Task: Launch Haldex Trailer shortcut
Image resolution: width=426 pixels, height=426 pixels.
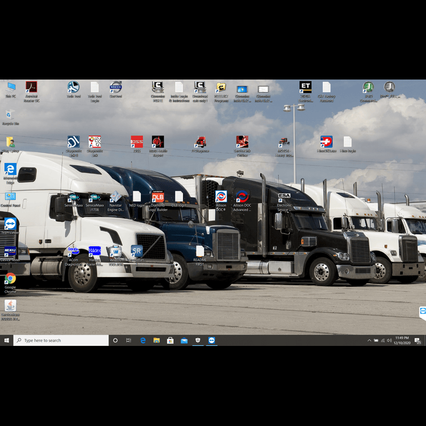Action: [x=95, y=256]
